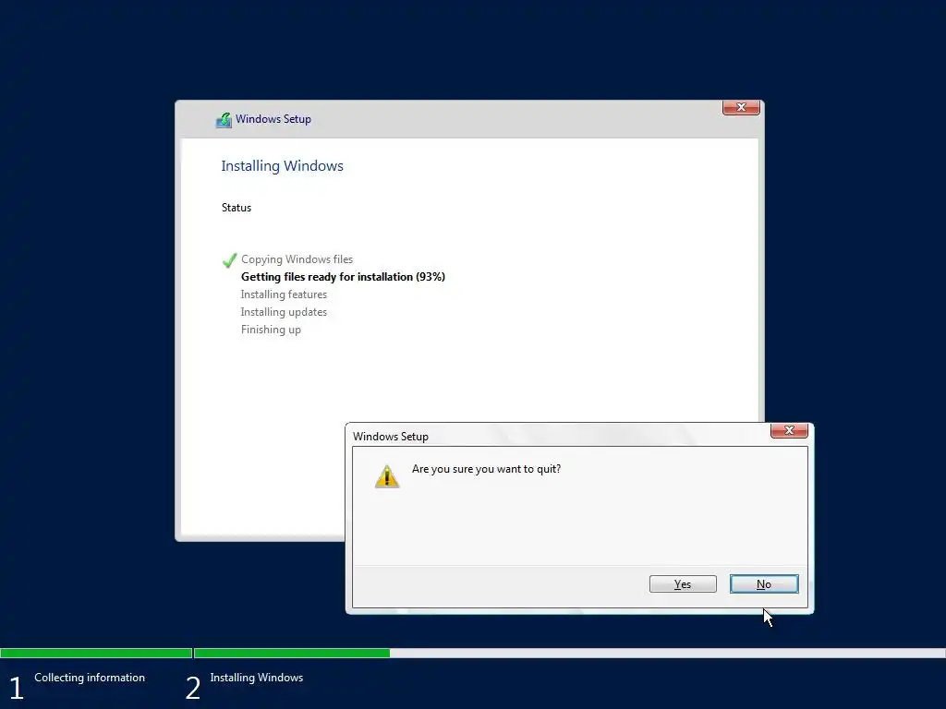Viewport: 946px width, 709px height.
Task: Click No to continue installation
Action: (764, 583)
